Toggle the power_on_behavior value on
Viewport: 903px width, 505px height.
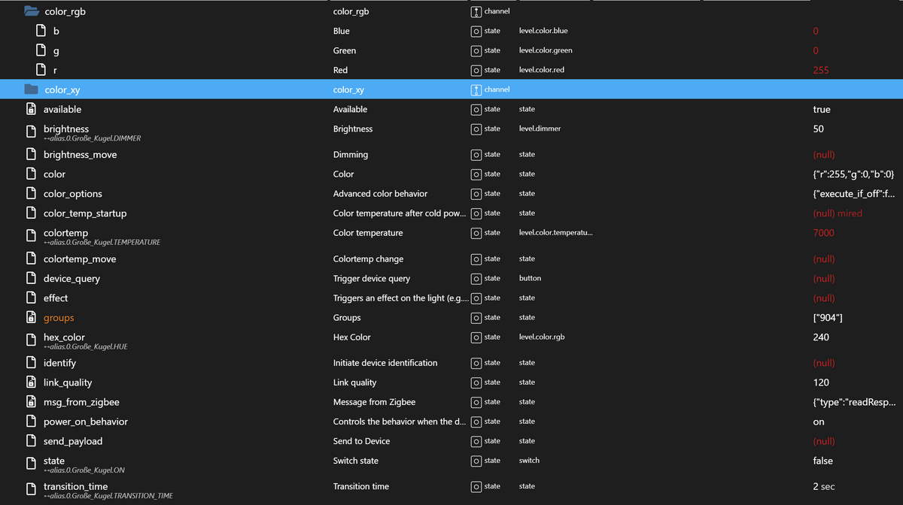click(819, 422)
